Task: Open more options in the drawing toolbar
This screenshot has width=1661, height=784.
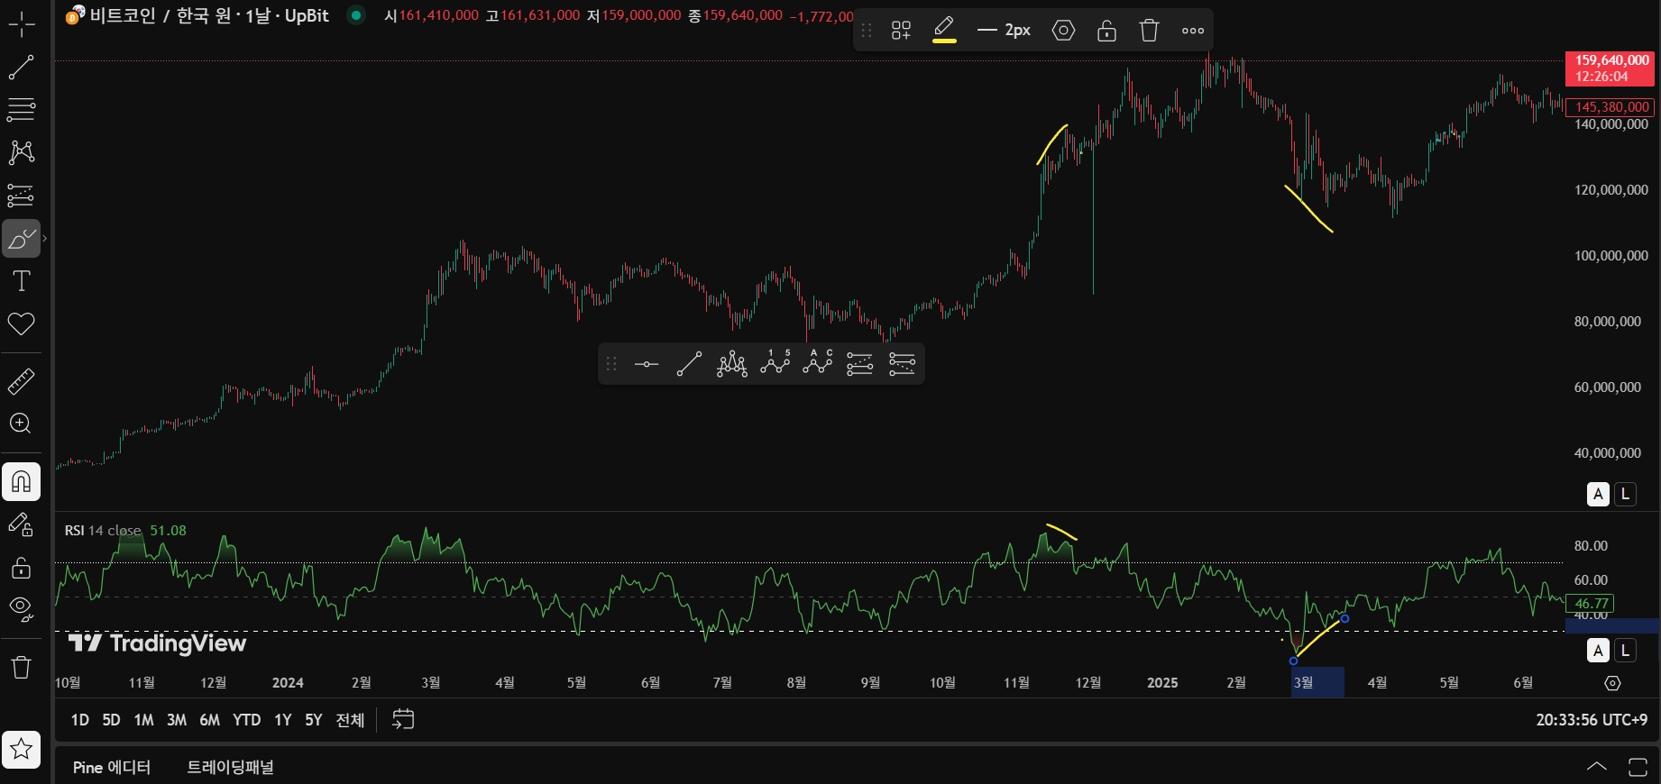Action: (1193, 31)
